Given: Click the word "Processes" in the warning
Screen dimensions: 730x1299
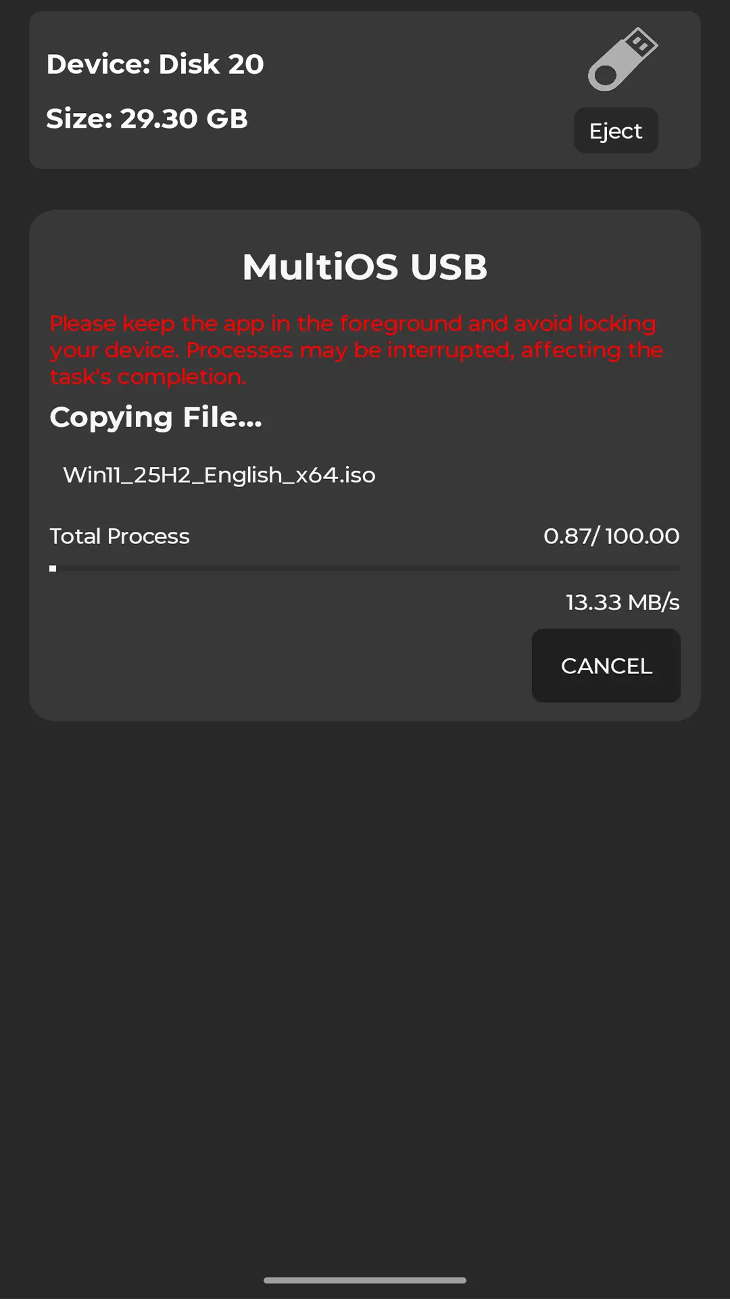Looking at the screenshot, I should click(239, 350).
